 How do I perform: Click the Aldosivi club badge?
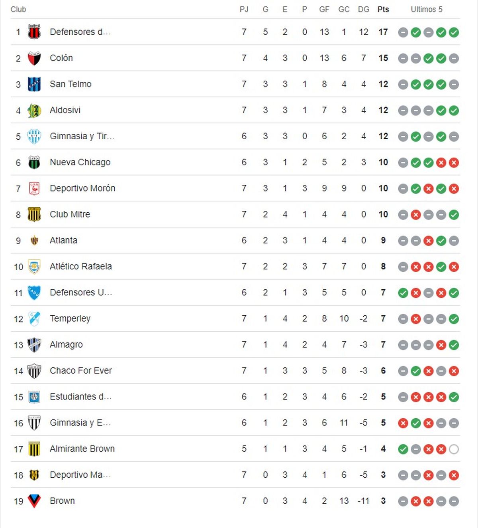tap(34, 111)
